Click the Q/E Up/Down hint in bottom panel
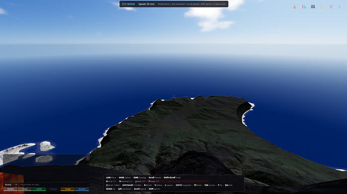Screen dimensions: 347x194 click(124, 189)
